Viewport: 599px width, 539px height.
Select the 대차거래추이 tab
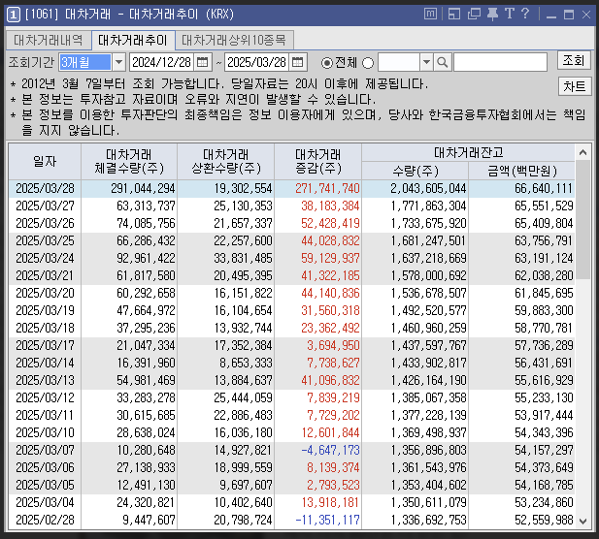pos(133,40)
